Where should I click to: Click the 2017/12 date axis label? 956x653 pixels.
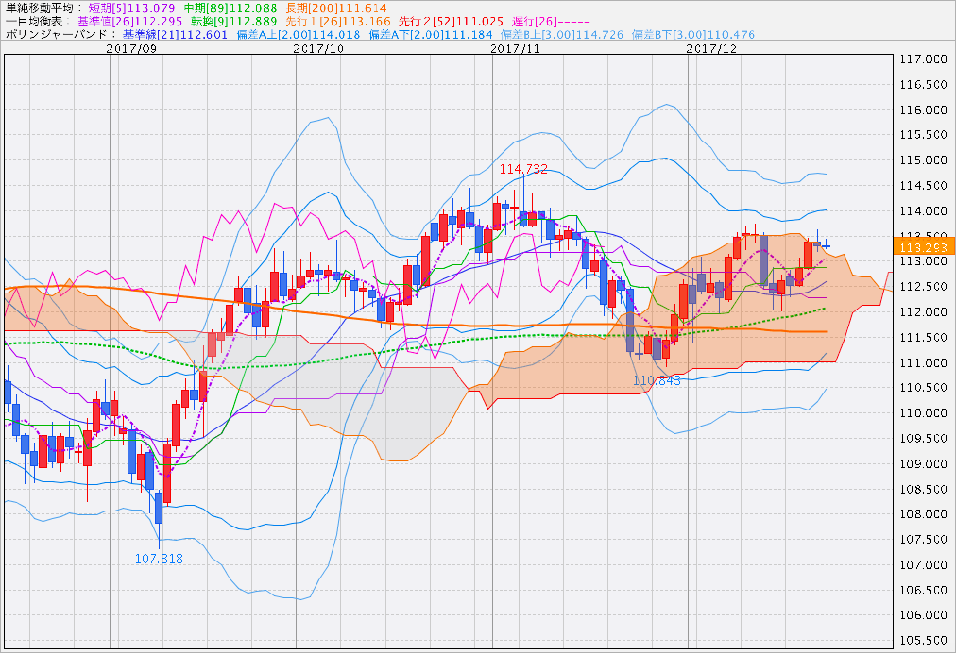click(x=711, y=49)
